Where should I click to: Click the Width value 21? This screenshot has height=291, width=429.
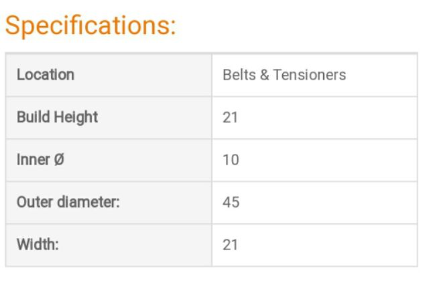(231, 246)
